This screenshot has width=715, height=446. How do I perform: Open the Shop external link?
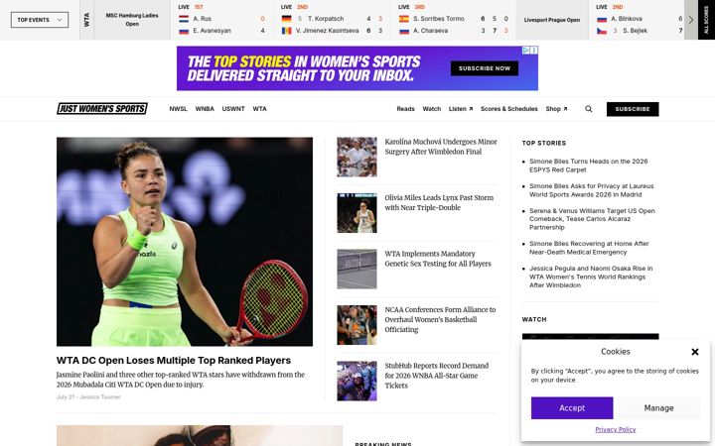(x=556, y=109)
